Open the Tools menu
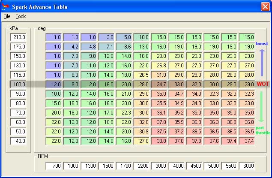This screenshot has width=272, height=178. click(21, 16)
